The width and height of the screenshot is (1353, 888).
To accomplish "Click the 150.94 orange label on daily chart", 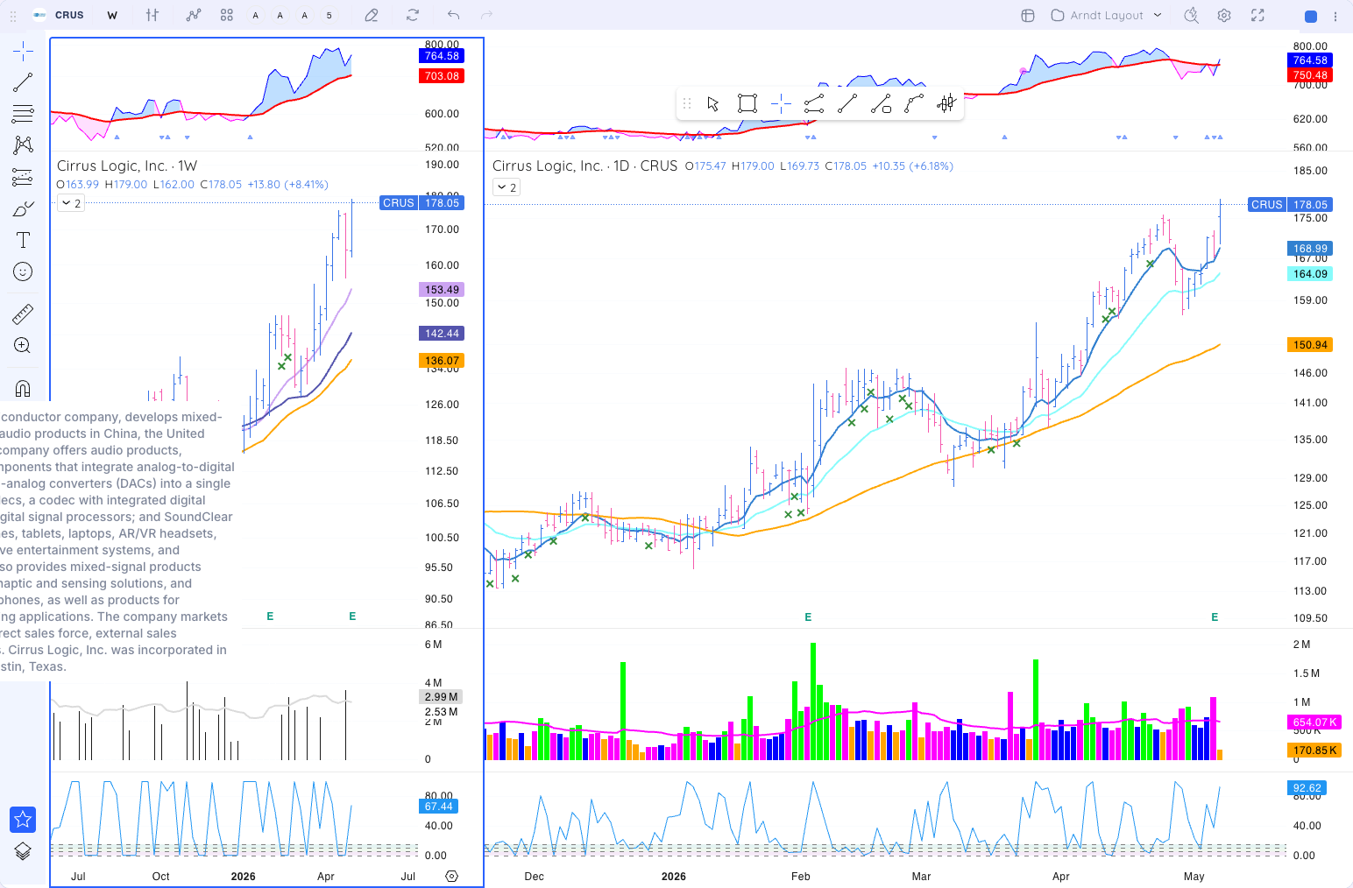I will click(x=1310, y=344).
